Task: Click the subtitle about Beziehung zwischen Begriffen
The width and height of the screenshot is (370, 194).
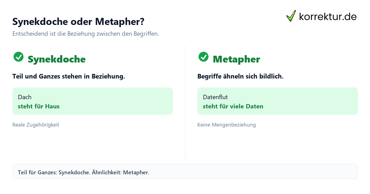Action: click(86, 34)
